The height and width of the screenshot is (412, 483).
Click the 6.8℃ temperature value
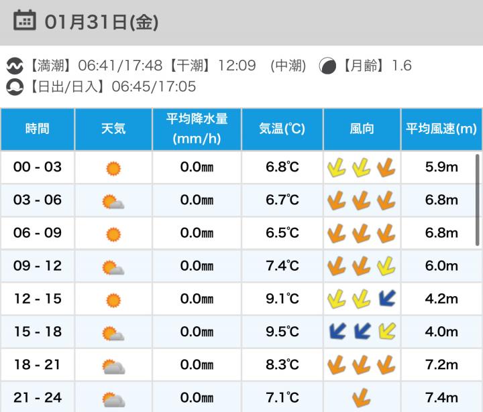point(282,167)
